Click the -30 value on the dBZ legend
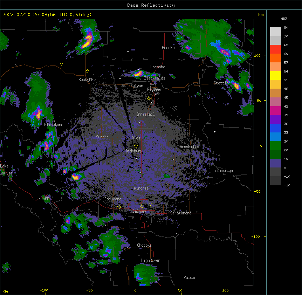Screen dimensions: 302x295 coord(287,185)
